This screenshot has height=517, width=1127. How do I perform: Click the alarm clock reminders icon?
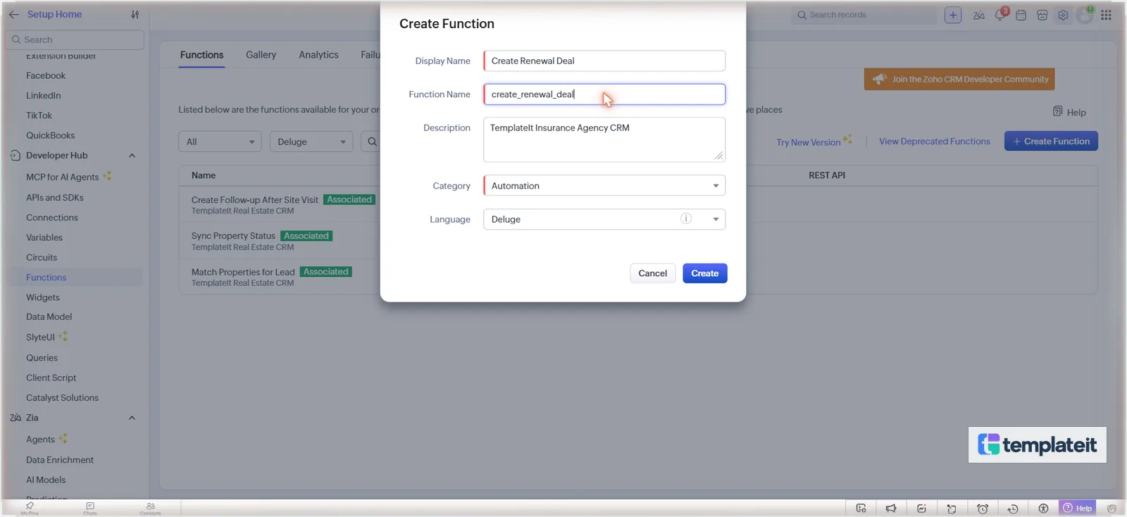(x=983, y=509)
